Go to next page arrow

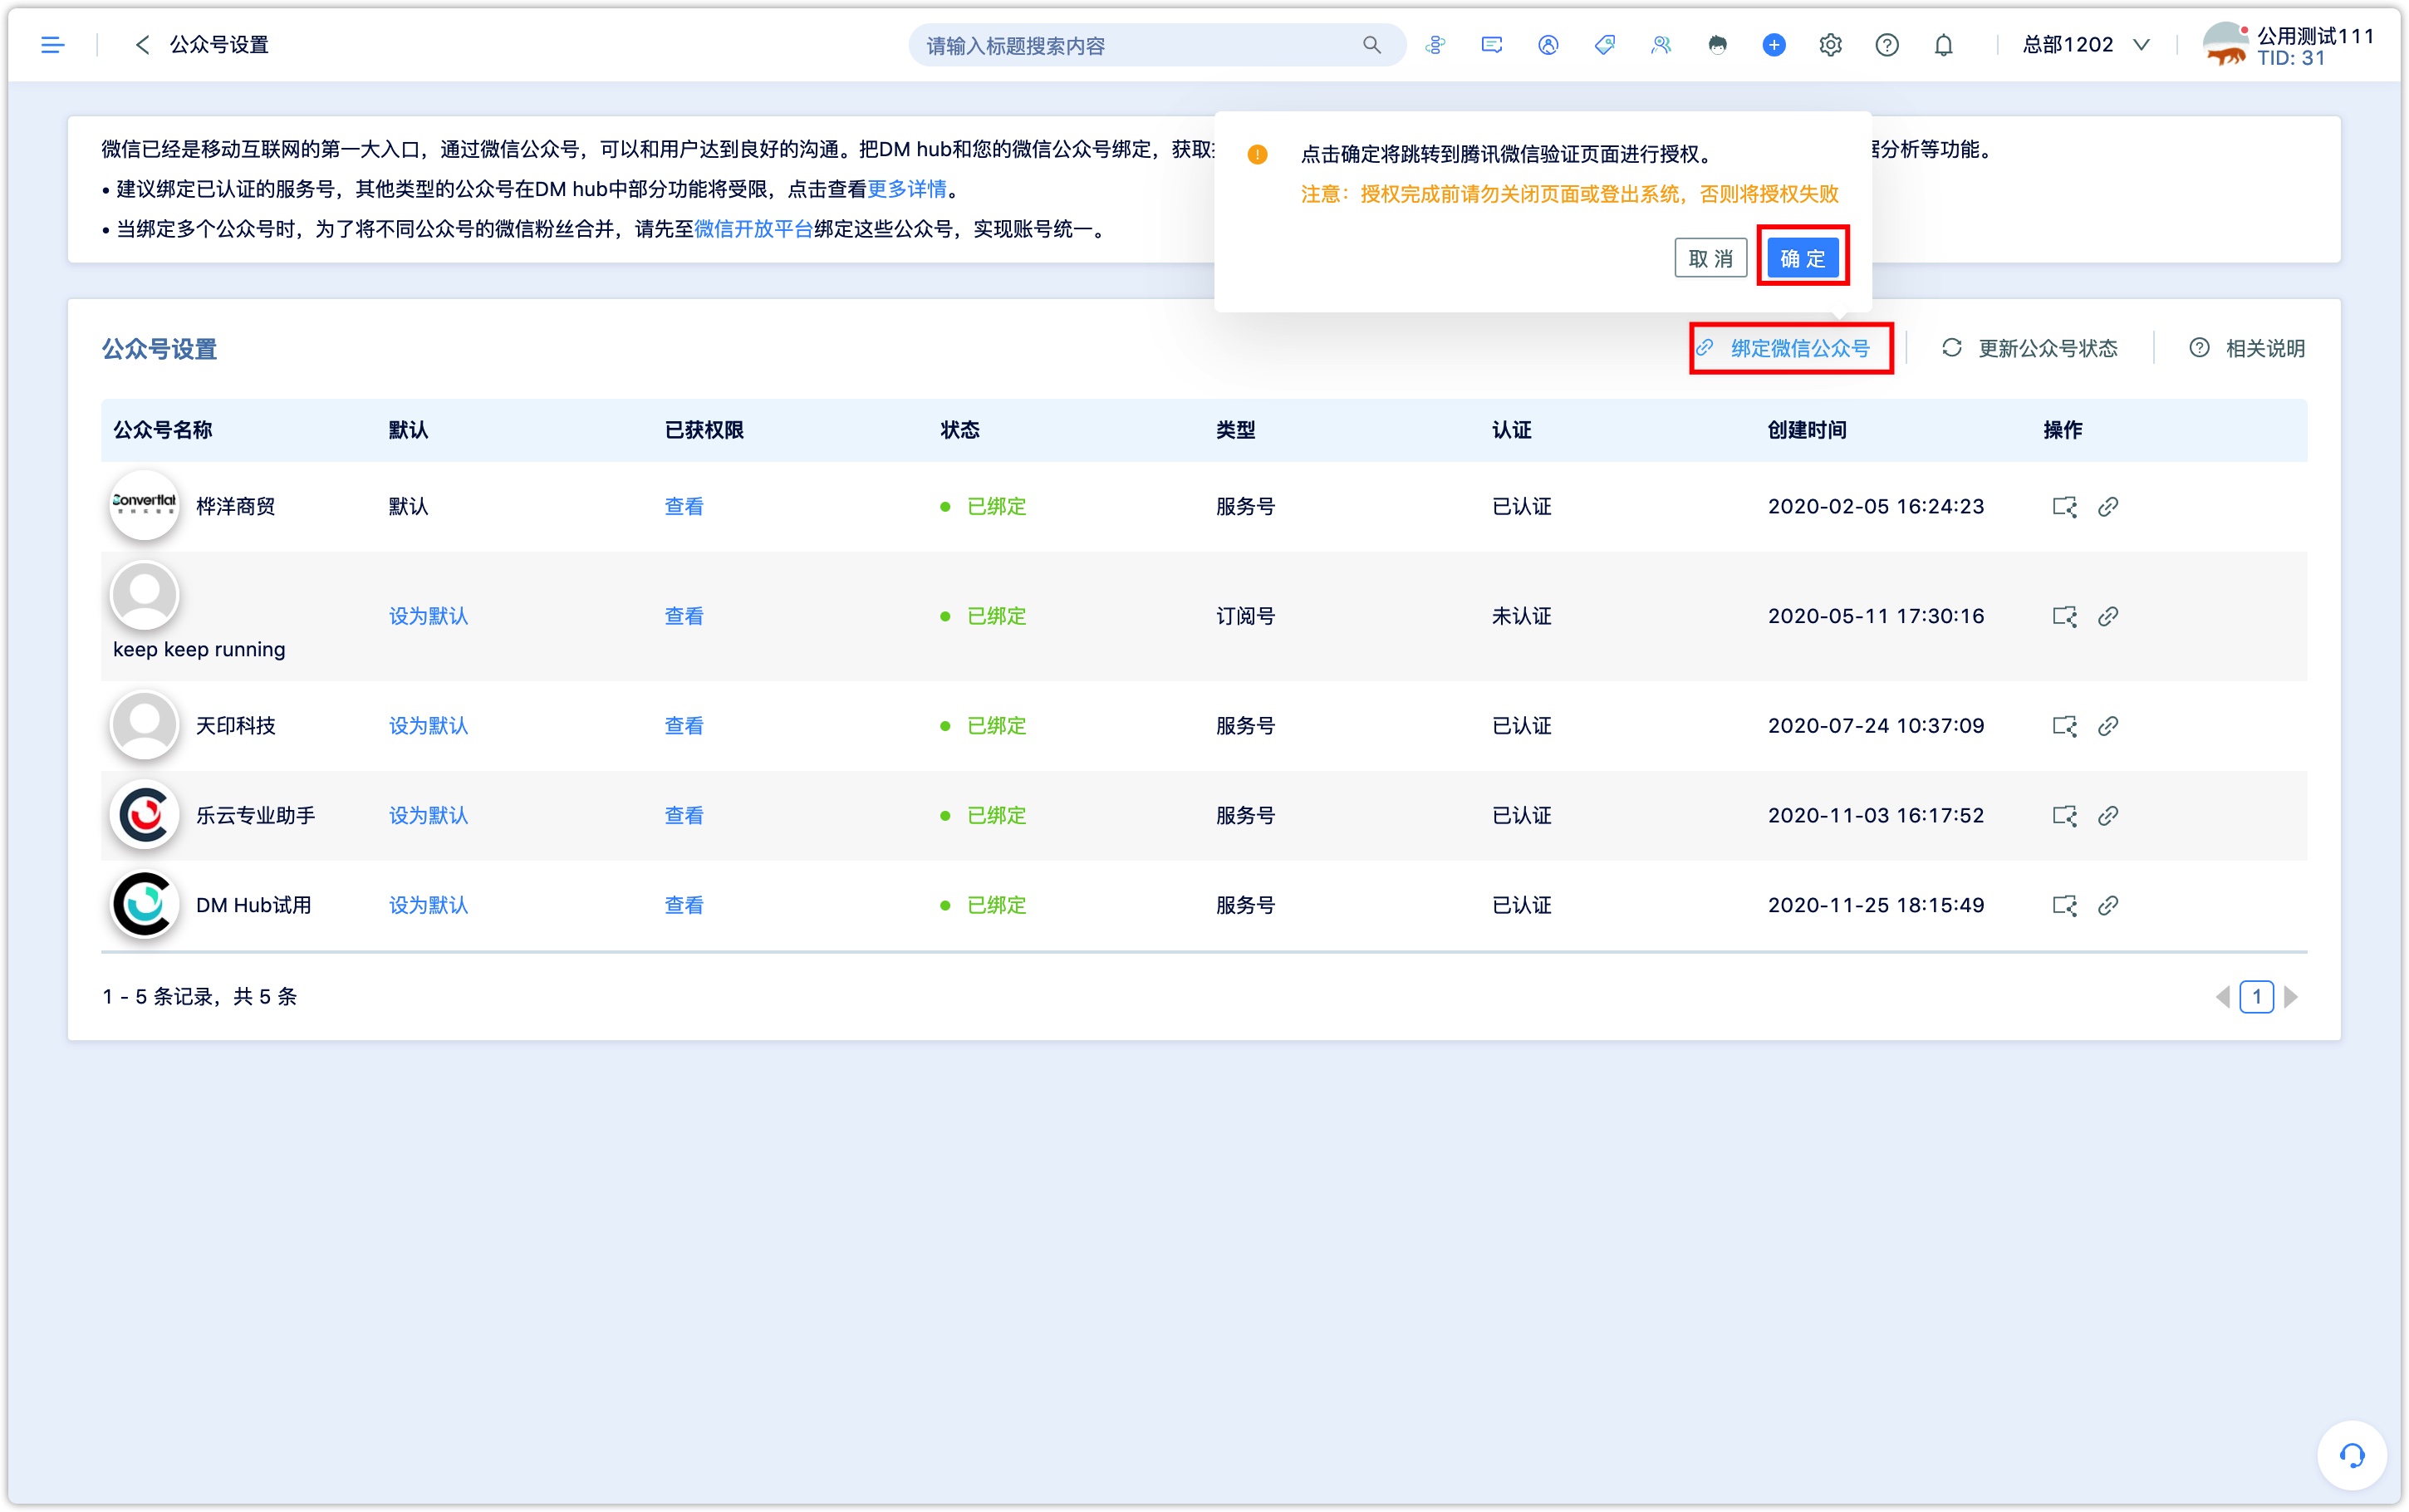pos(2291,997)
